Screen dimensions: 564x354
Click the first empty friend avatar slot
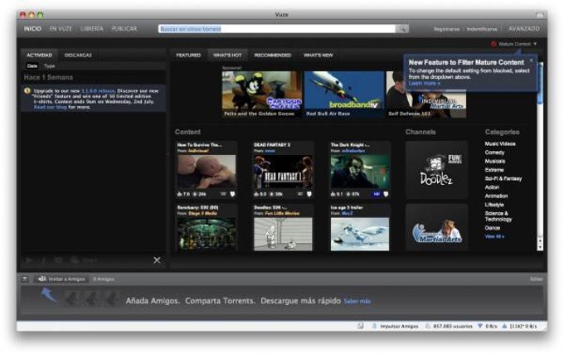click(71, 298)
